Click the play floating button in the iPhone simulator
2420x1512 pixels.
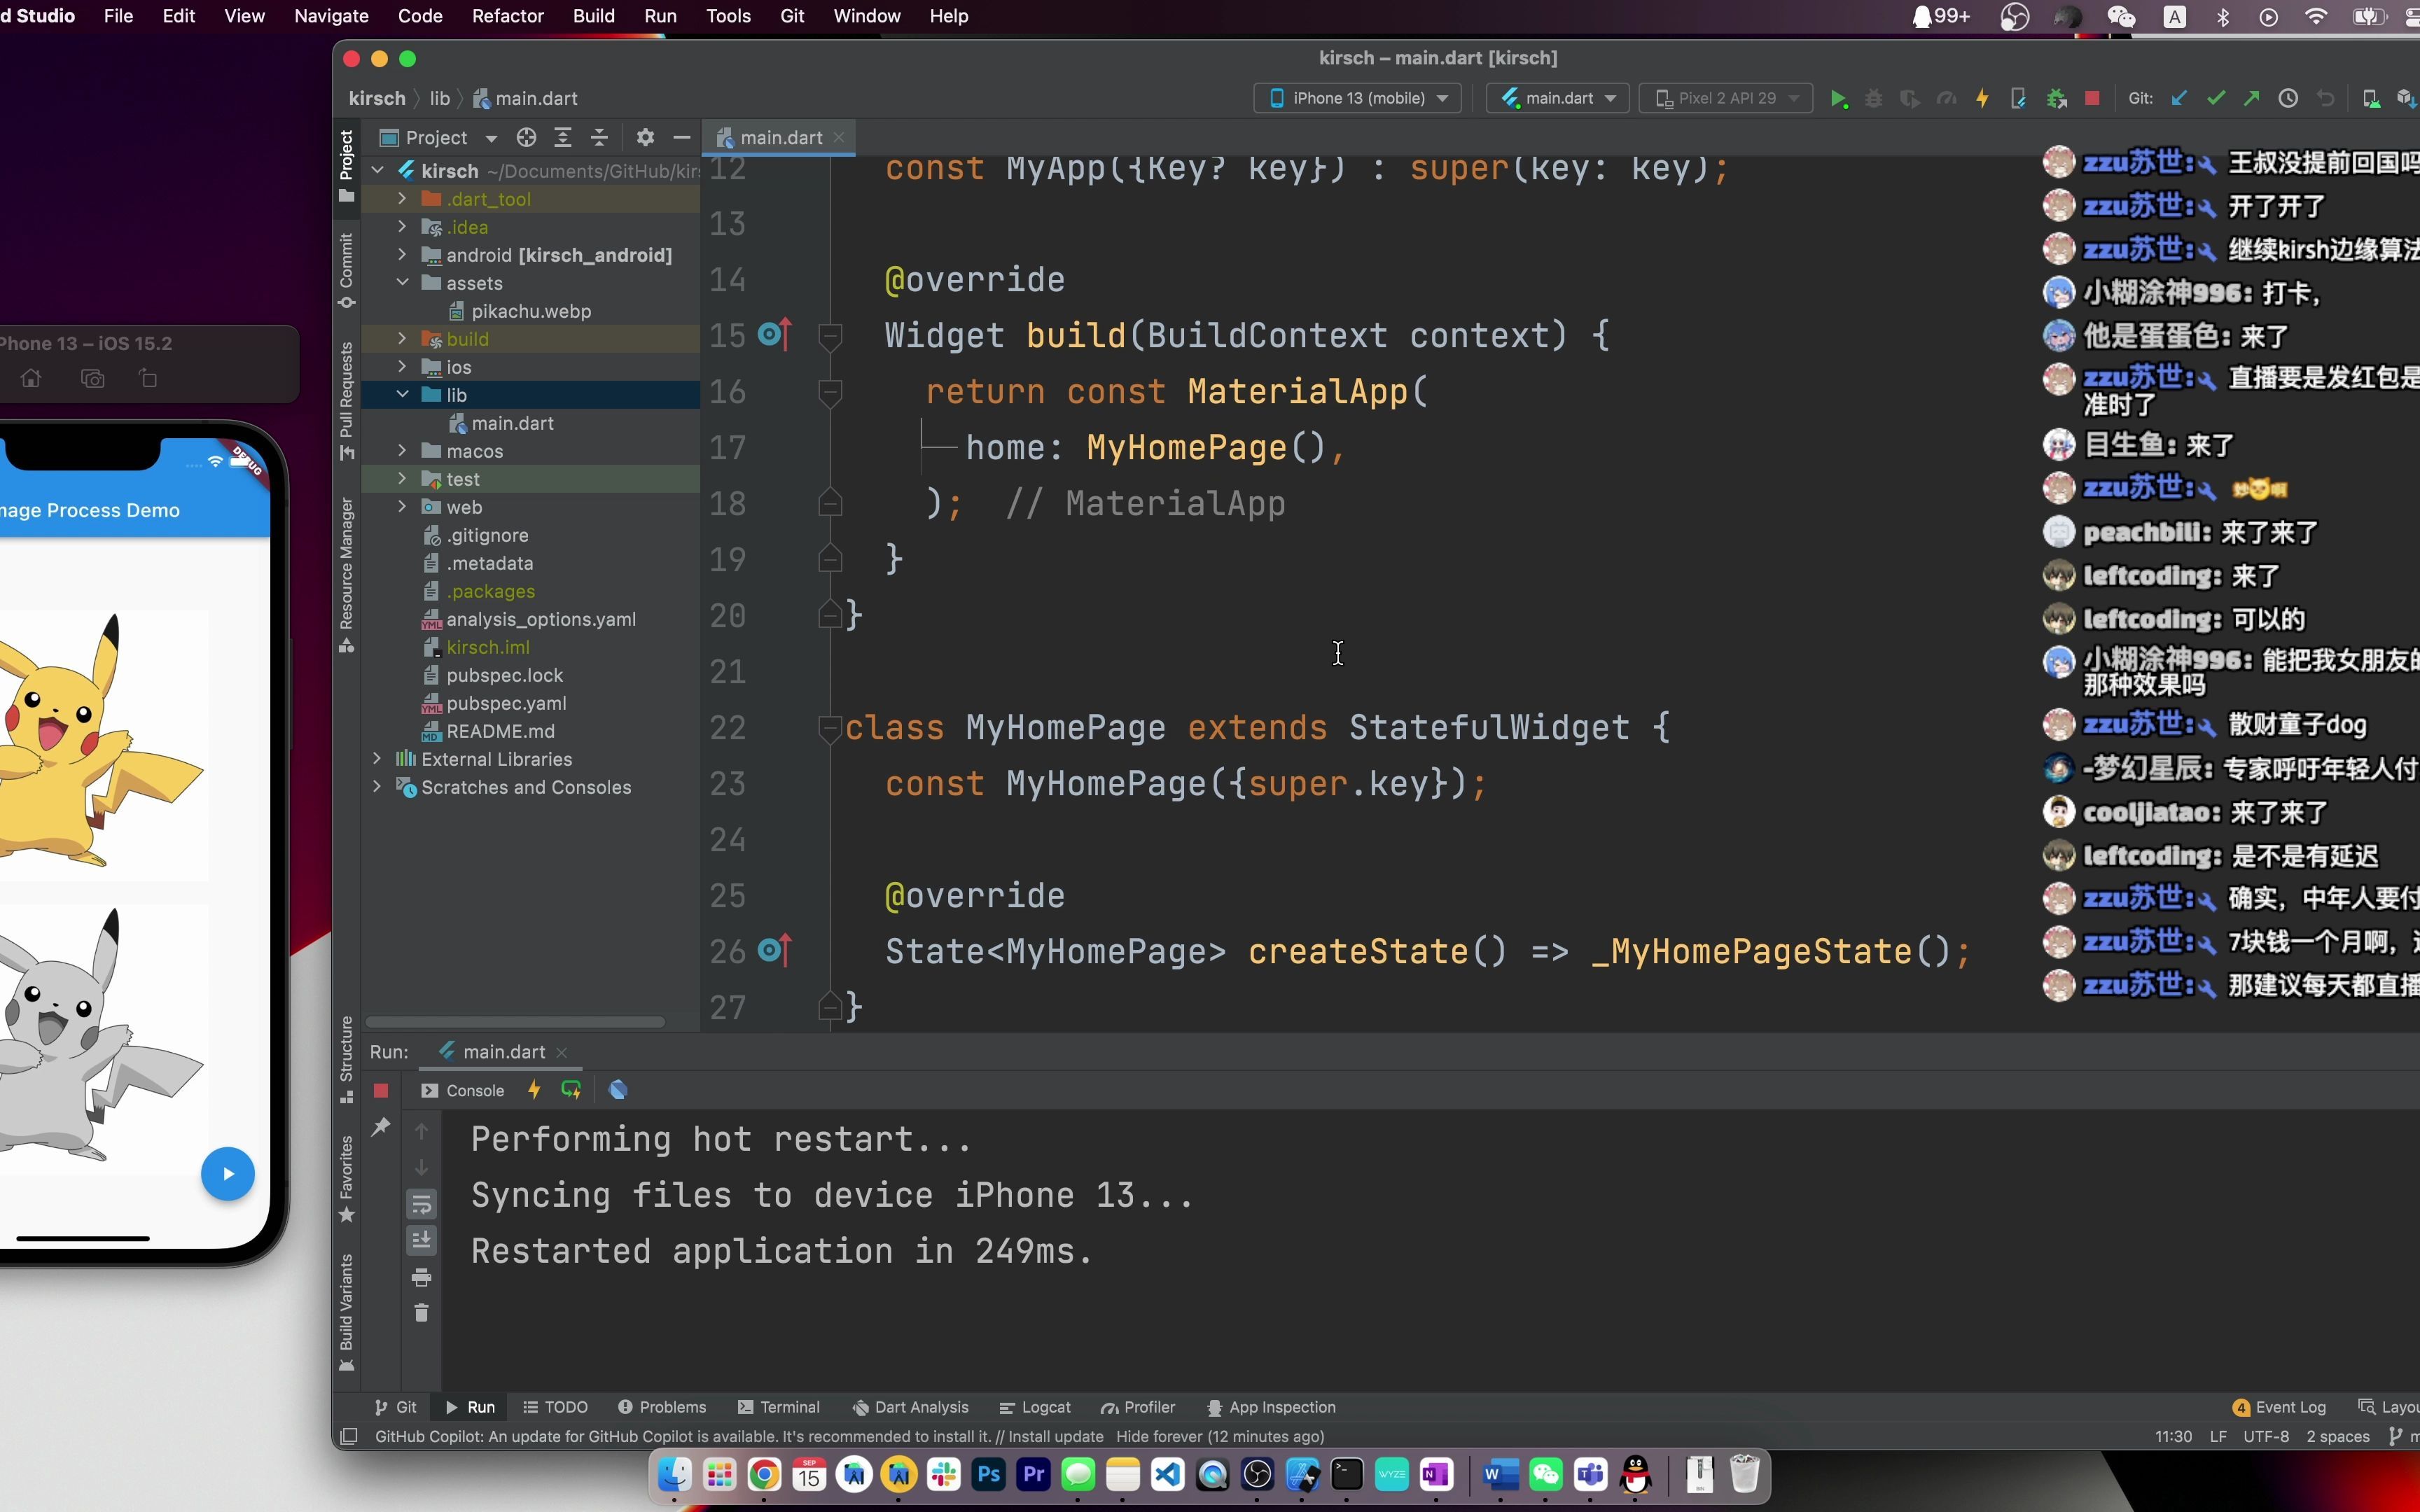(x=228, y=1174)
